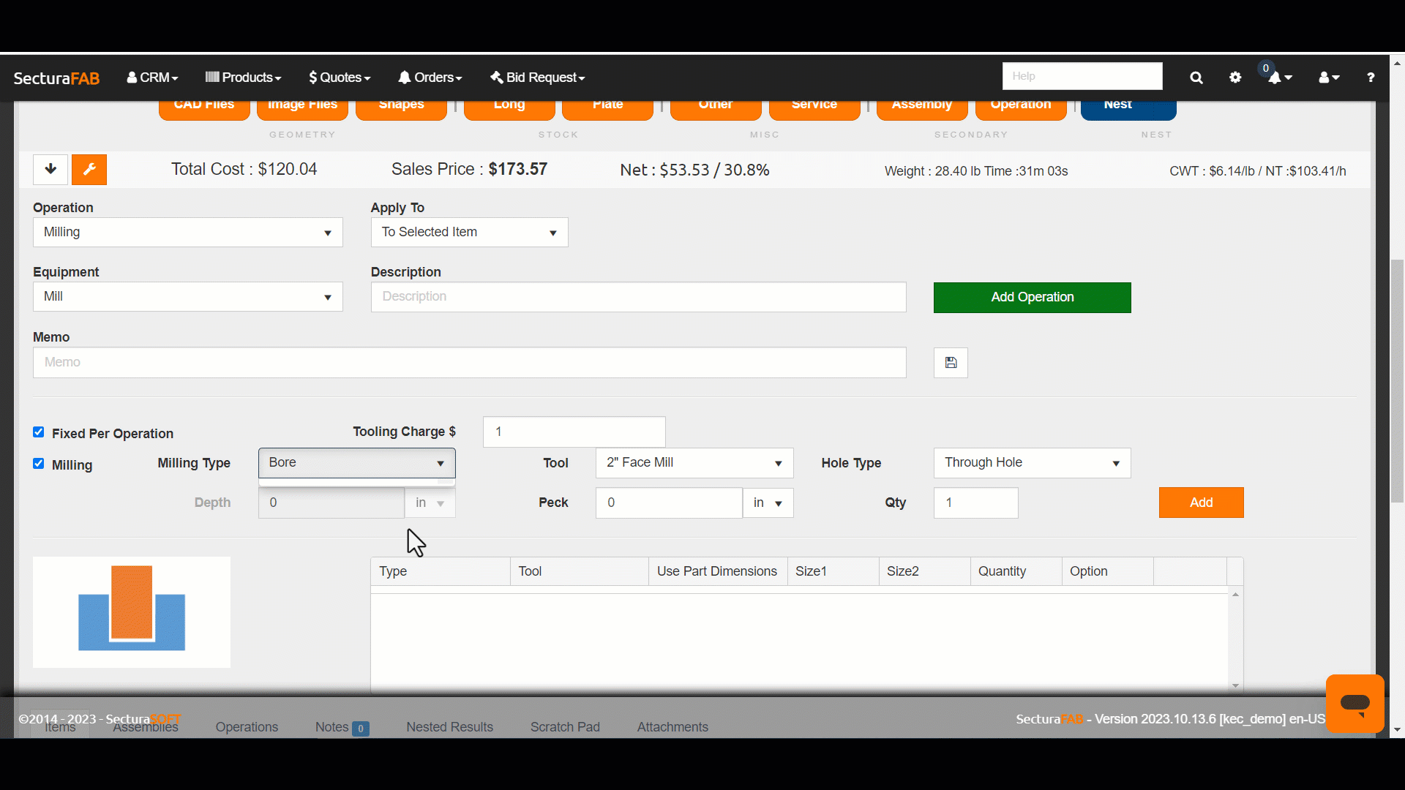The image size is (1405, 790).
Task: Click the orange Add button
Action: point(1201,503)
